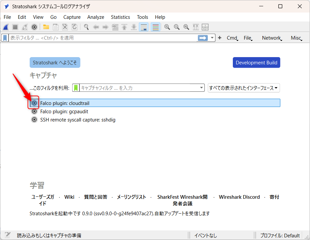Open gear options for sshdig capture
The height and width of the screenshot is (240, 310).
point(34,120)
